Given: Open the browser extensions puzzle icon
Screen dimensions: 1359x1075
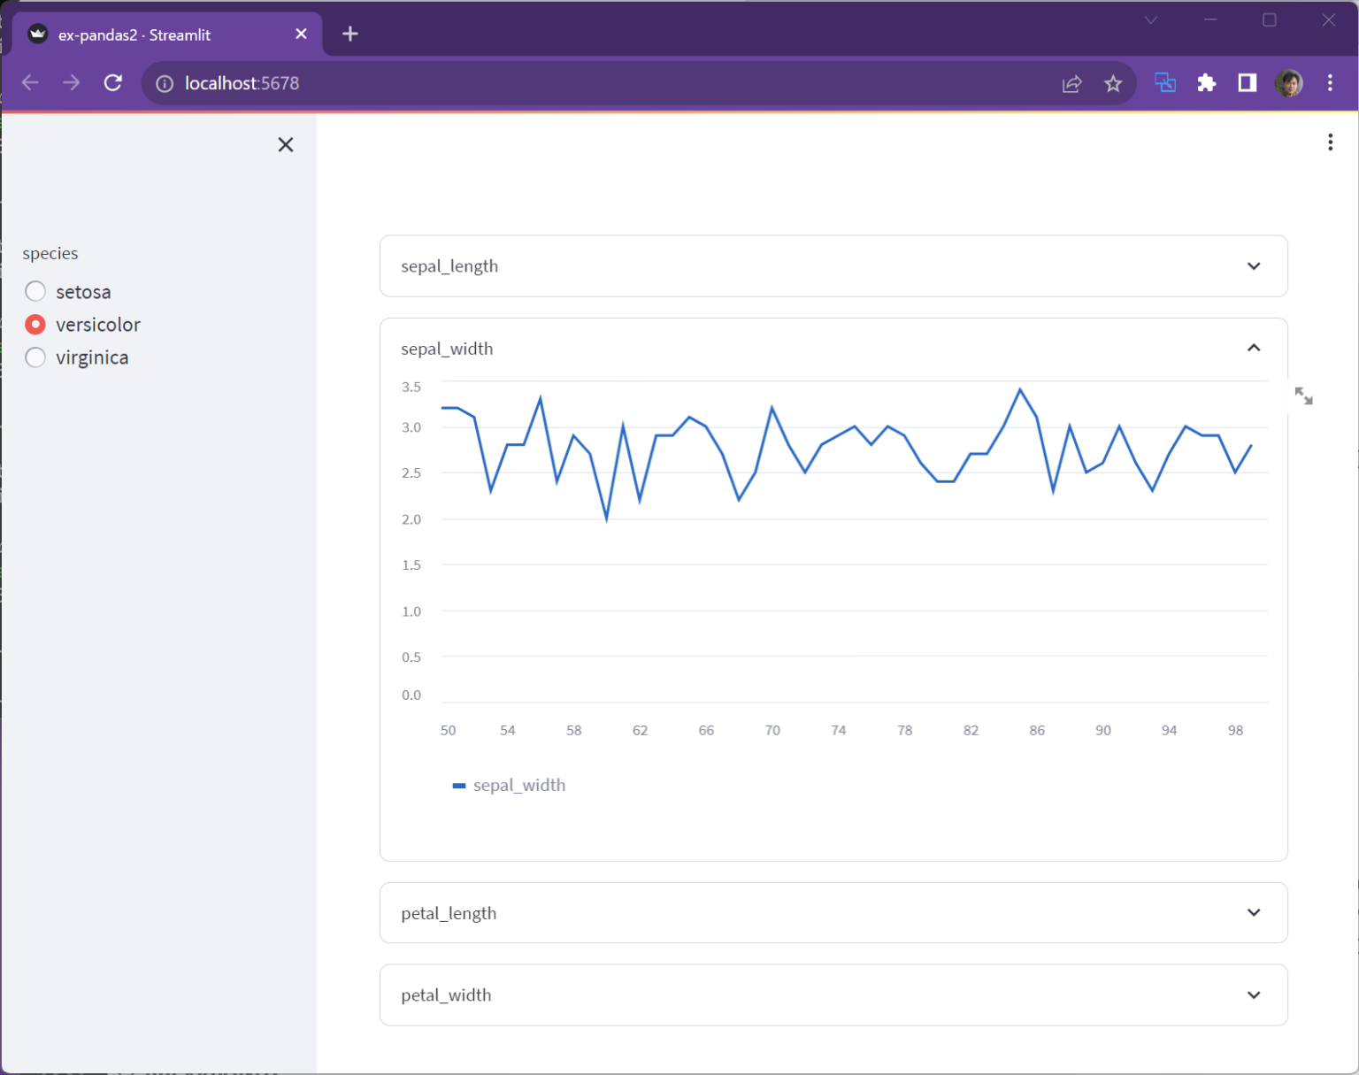Looking at the screenshot, I should tap(1207, 82).
